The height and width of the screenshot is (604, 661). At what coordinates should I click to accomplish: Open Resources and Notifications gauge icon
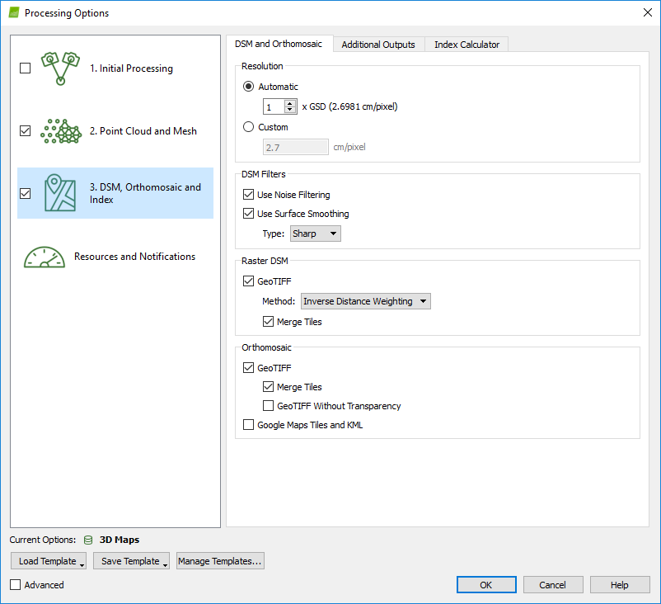tap(45, 257)
